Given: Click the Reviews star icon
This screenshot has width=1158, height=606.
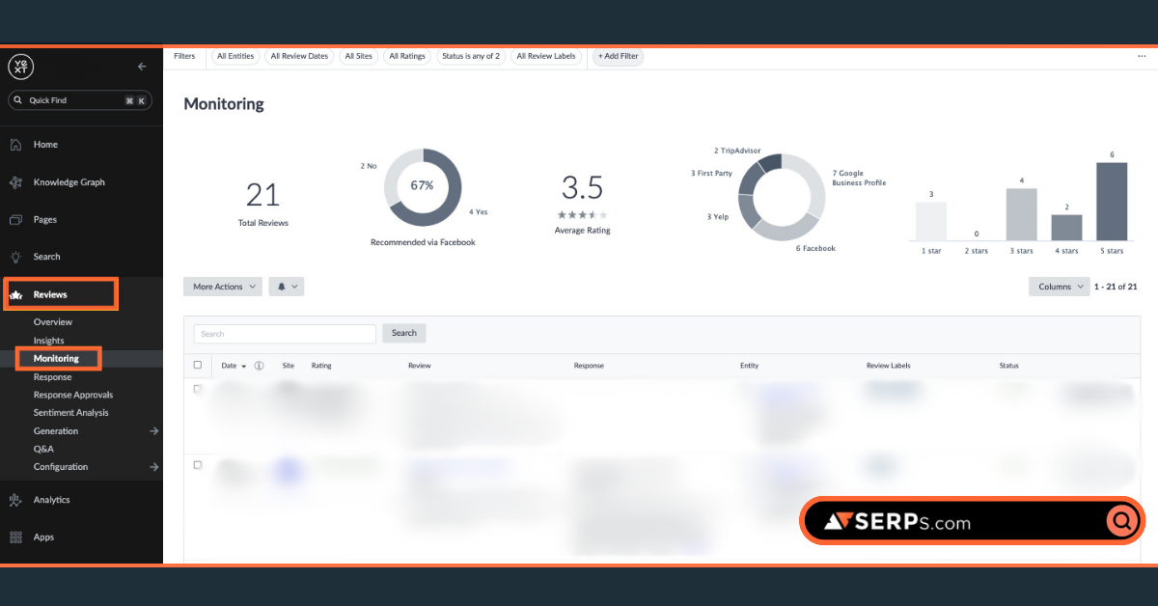Looking at the screenshot, I should [x=16, y=294].
